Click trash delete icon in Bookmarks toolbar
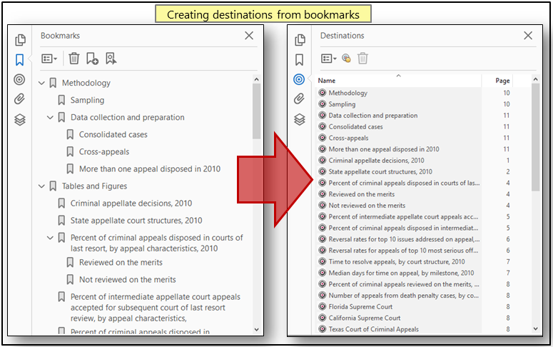This screenshot has height=347, width=553. (x=74, y=59)
